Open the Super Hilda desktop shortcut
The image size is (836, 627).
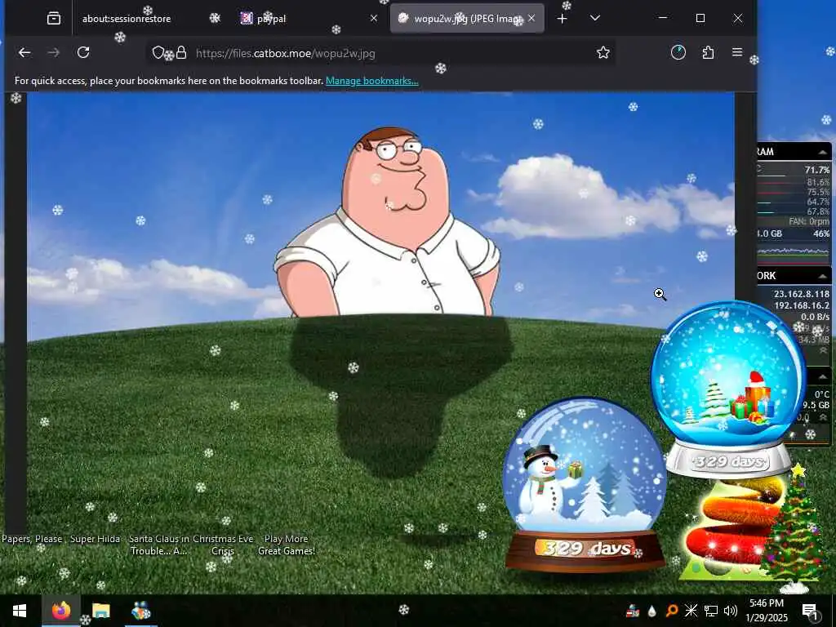[x=95, y=539]
